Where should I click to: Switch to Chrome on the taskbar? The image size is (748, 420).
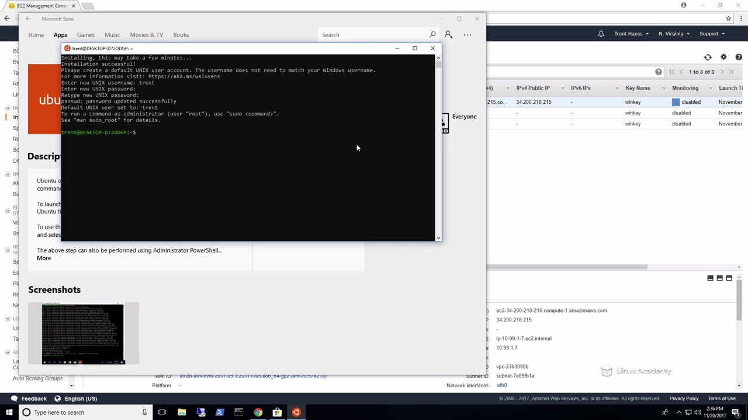(258, 412)
